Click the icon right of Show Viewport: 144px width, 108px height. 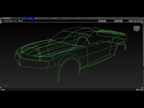(136, 21)
